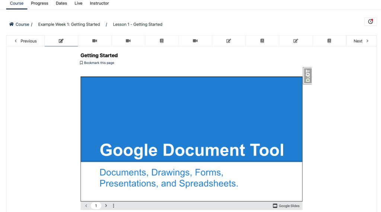This screenshot has width=381, height=212.
Task: Go to Next unit
Action: click(x=361, y=41)
